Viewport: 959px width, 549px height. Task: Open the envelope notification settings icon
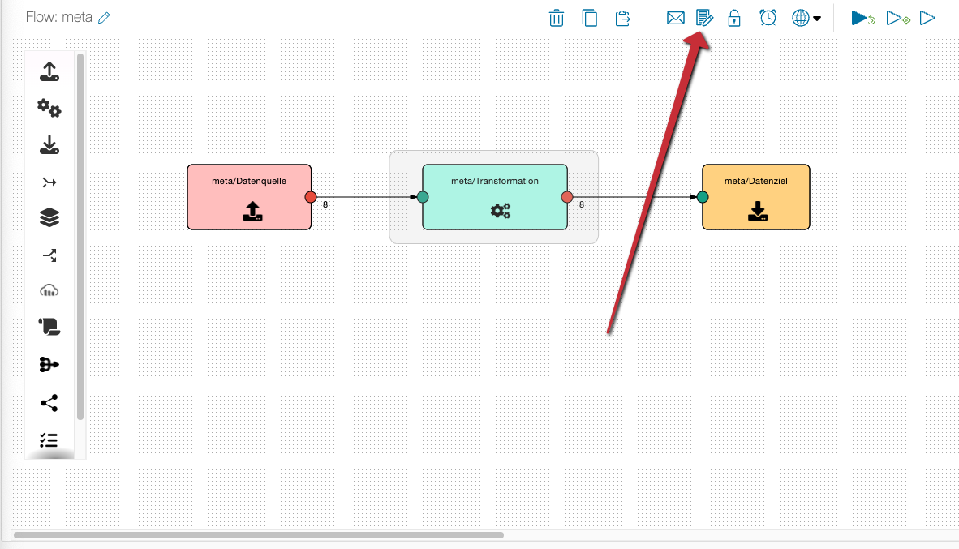click(x=676, y=18)
